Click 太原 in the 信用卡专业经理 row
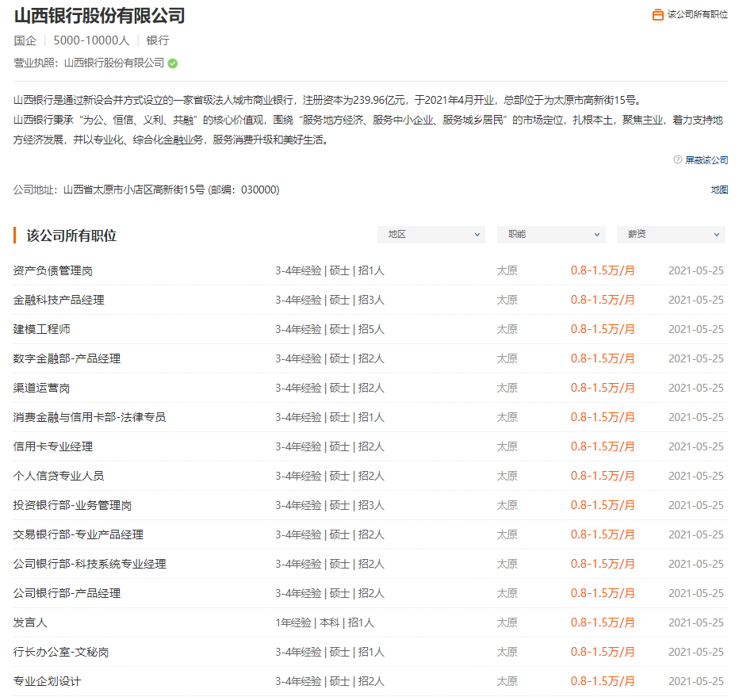Image resolution: width=739 pixels, height=697 pixels. tap(507, 446)
